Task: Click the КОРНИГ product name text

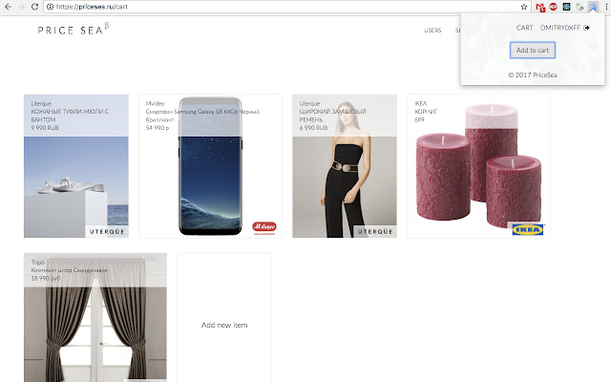Action: click(426, 112)
